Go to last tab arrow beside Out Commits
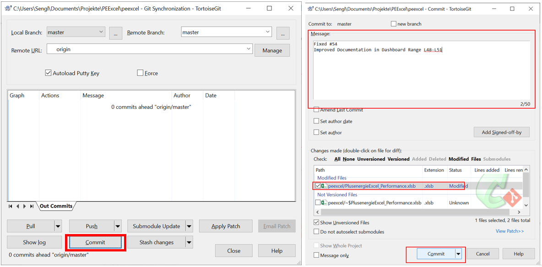 [x=32, y=206]
